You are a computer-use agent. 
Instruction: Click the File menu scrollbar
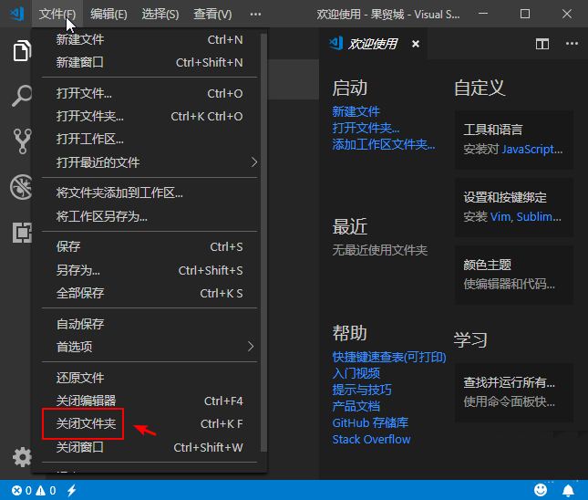point(263,243)
